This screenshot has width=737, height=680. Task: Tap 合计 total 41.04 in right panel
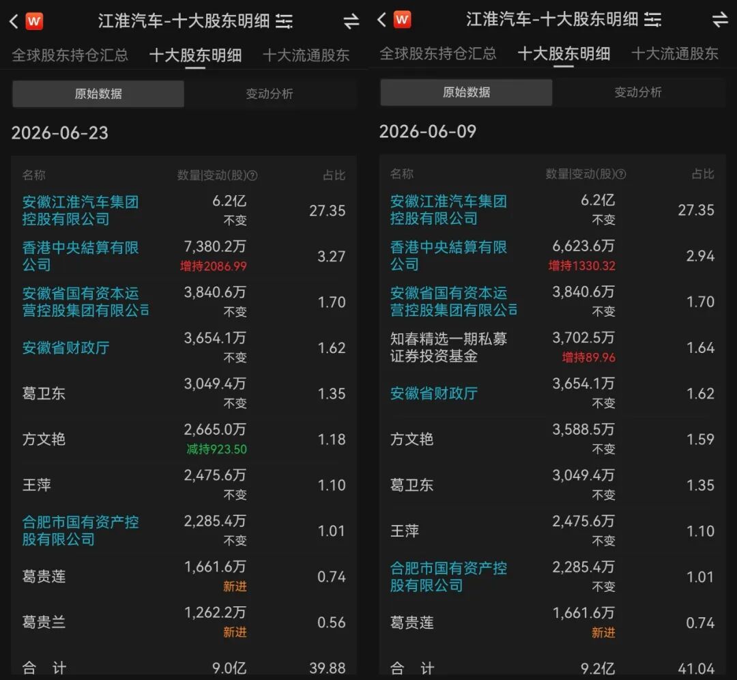[x=696, y=668]
